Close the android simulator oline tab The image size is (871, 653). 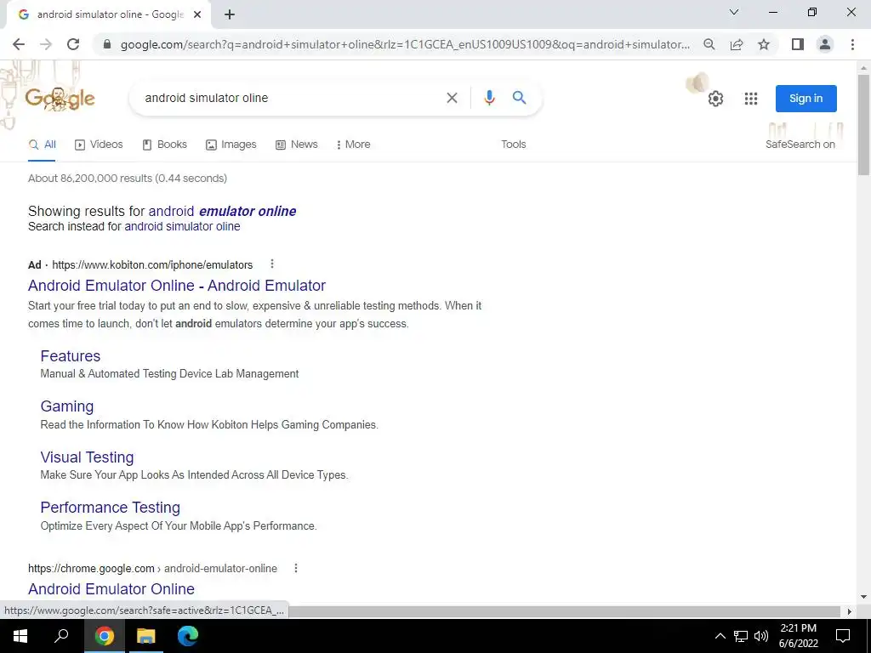pos(196,14)
